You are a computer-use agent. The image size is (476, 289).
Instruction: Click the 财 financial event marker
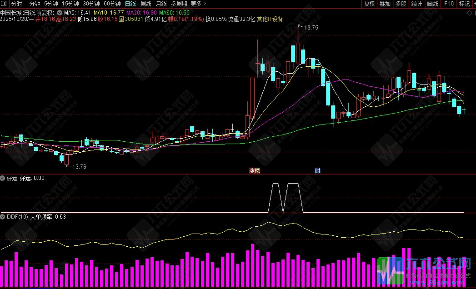click(317, 171)
